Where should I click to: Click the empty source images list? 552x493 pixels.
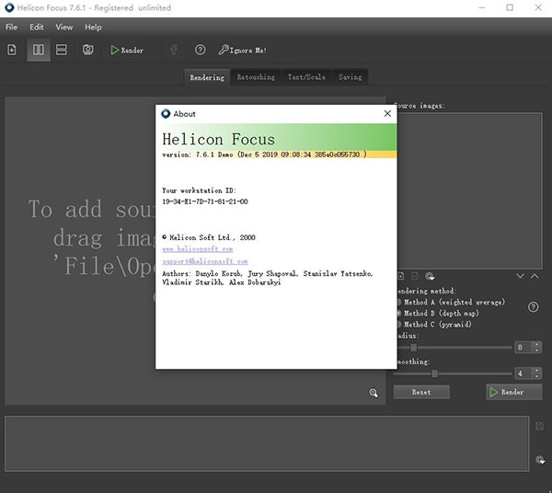(469, 190)
